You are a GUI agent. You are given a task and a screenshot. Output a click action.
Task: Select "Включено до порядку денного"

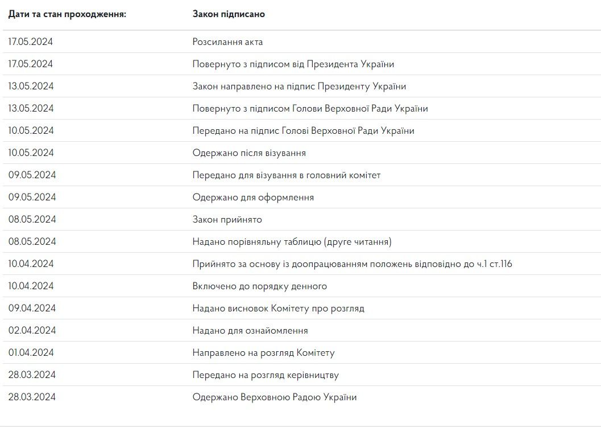tap(259, 286)
